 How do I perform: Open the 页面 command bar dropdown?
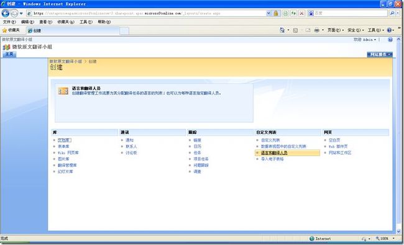(x=336, y=30)
